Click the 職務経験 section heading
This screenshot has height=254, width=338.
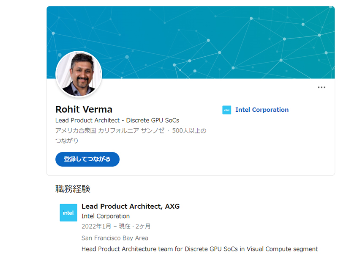[73, 189]
